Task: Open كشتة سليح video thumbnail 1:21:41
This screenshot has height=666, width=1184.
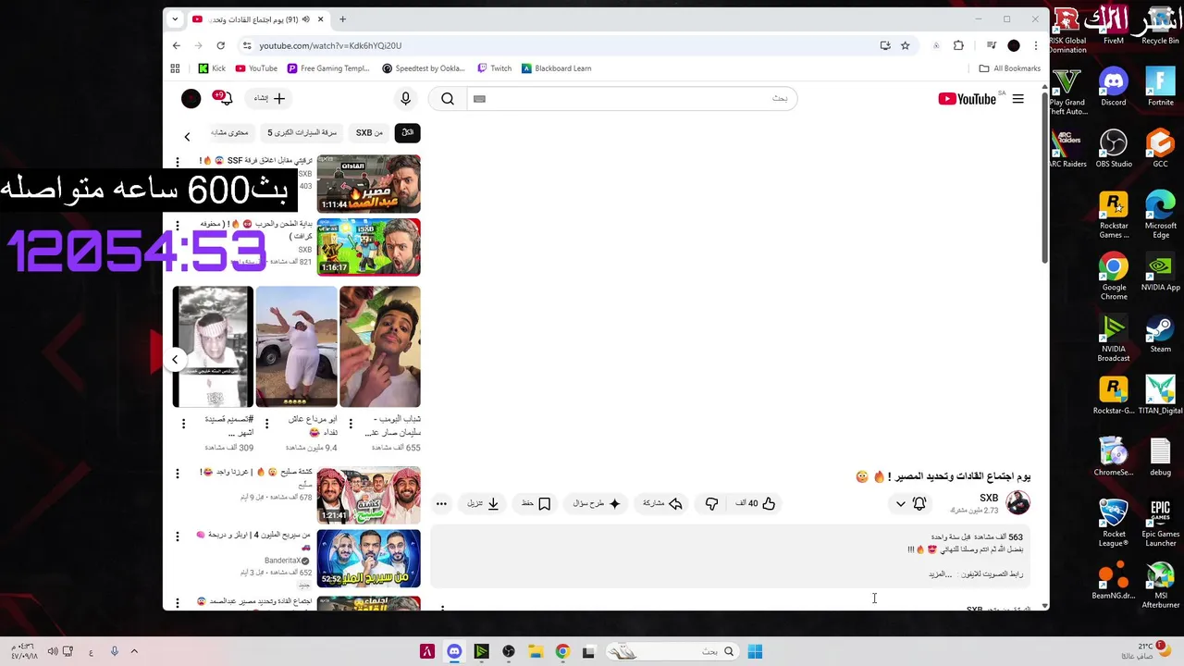Action: click(x=368, y=495)
